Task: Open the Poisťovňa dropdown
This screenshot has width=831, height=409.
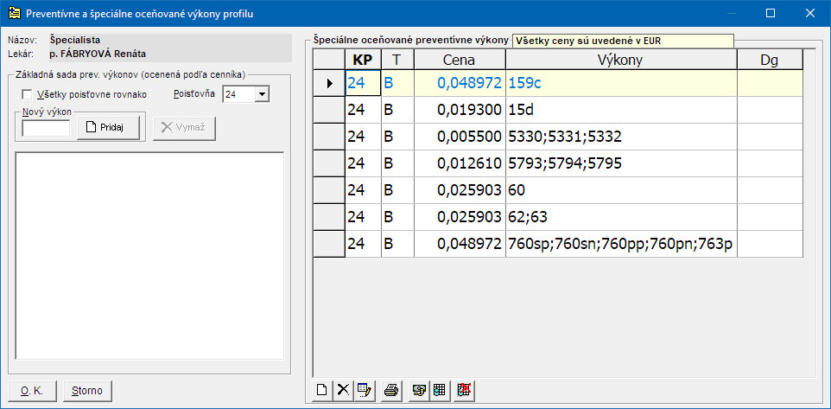Action: (x=263, y=94)
